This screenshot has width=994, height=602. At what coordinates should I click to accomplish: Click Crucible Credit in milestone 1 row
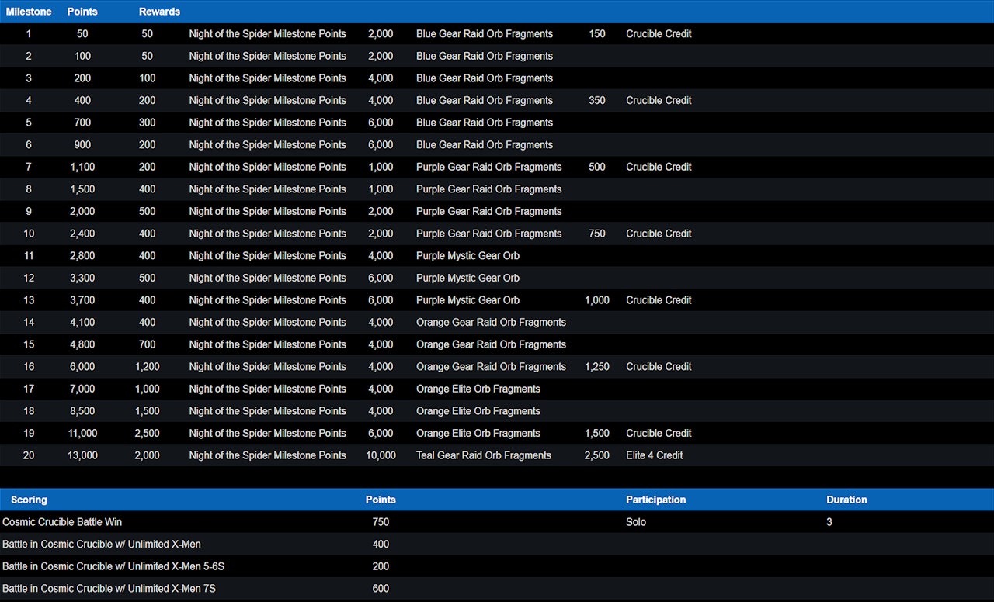[x=659, y=34]
